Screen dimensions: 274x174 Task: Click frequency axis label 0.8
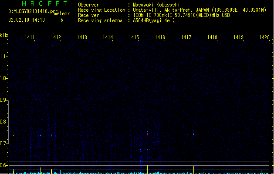point(3,122)
